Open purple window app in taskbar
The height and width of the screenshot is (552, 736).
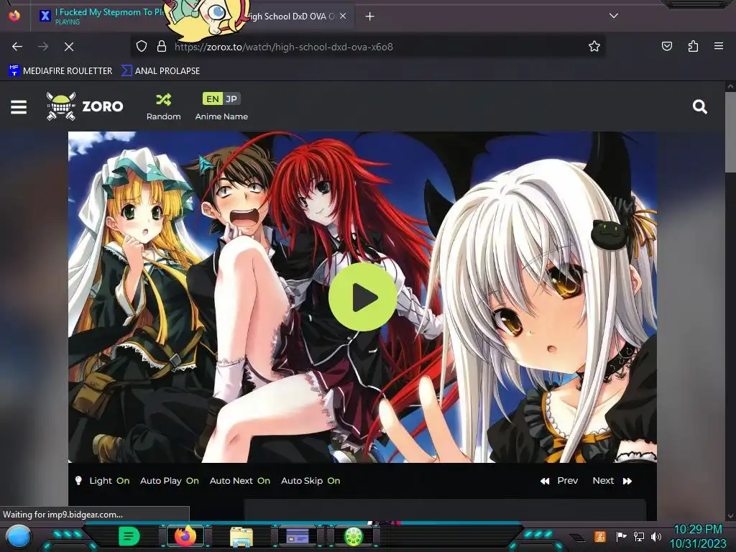coord(298,536)
